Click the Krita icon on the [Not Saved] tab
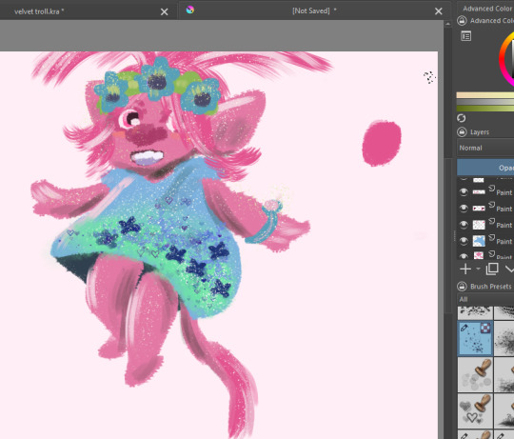Viewport: 514px width, 439px height. click(x=189, y=10)
